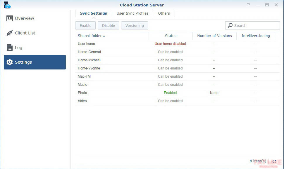
Task: Click the Versioning button
Action: 135,25
